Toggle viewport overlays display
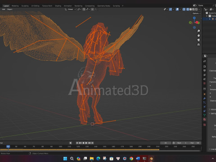 pos(177,9)
